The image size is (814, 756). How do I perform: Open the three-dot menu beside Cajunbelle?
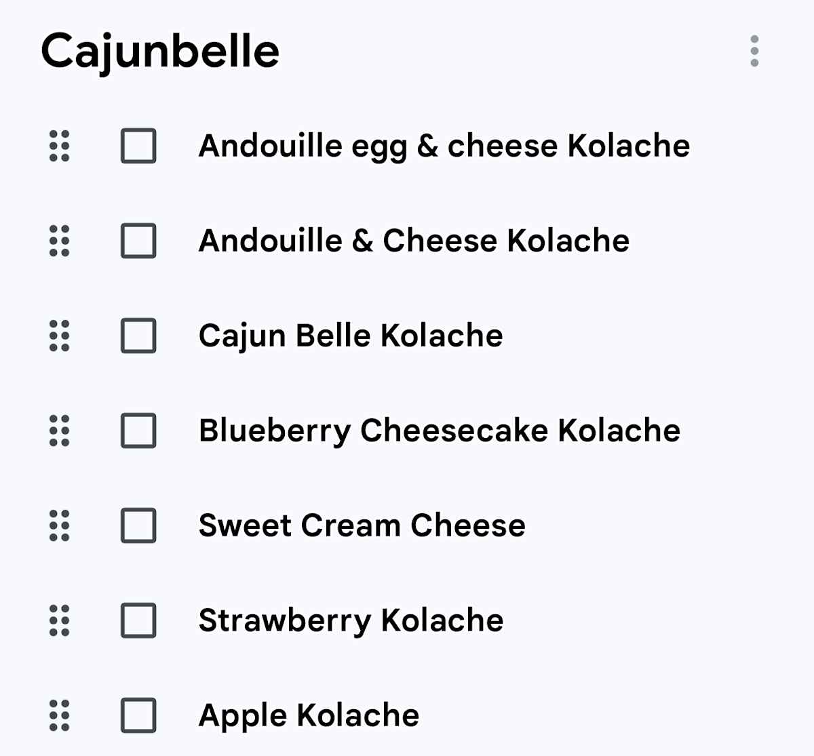754,51
